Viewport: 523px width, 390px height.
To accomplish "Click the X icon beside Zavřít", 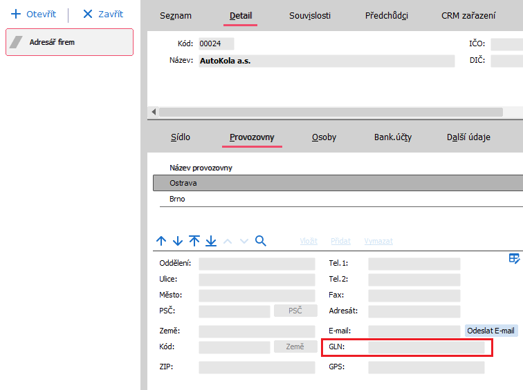I will 88,14.
